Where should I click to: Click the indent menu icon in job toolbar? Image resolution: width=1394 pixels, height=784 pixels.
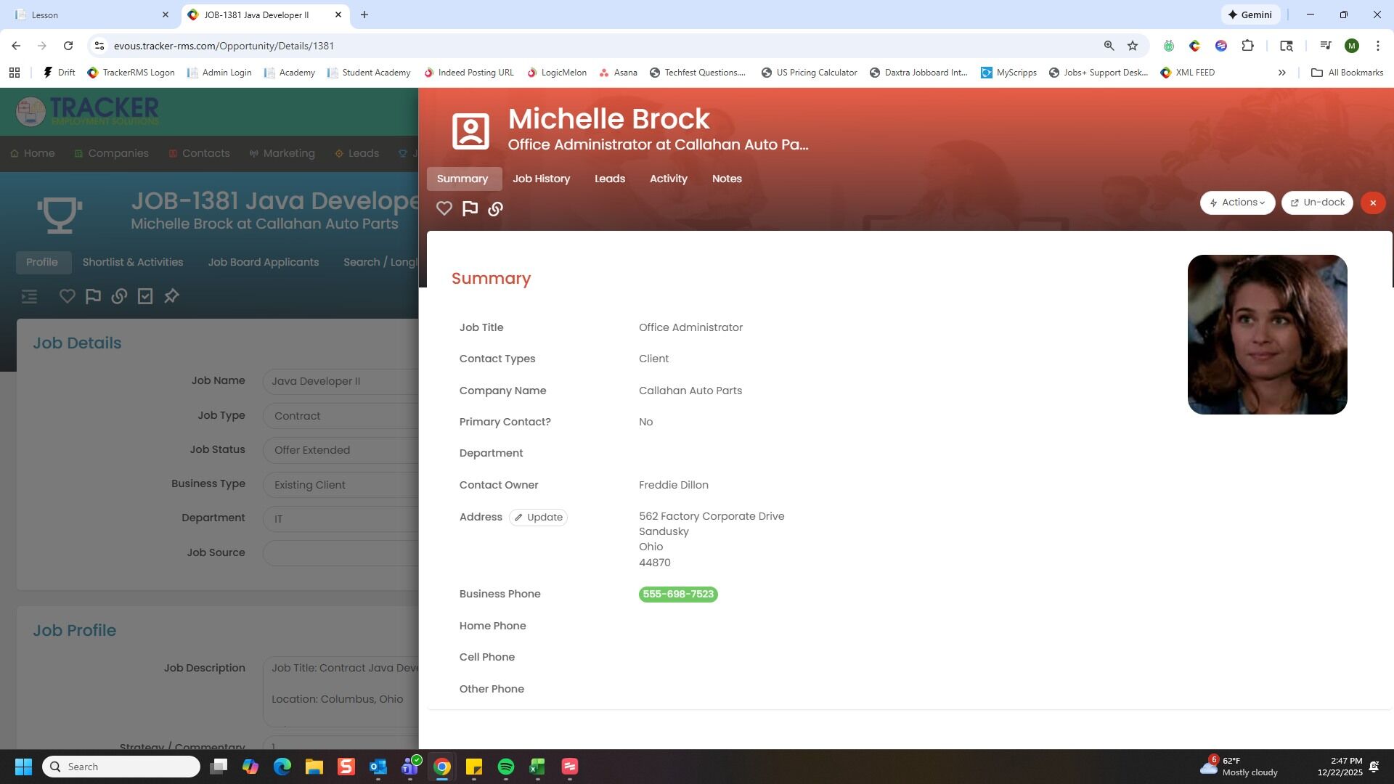(29, 296)
